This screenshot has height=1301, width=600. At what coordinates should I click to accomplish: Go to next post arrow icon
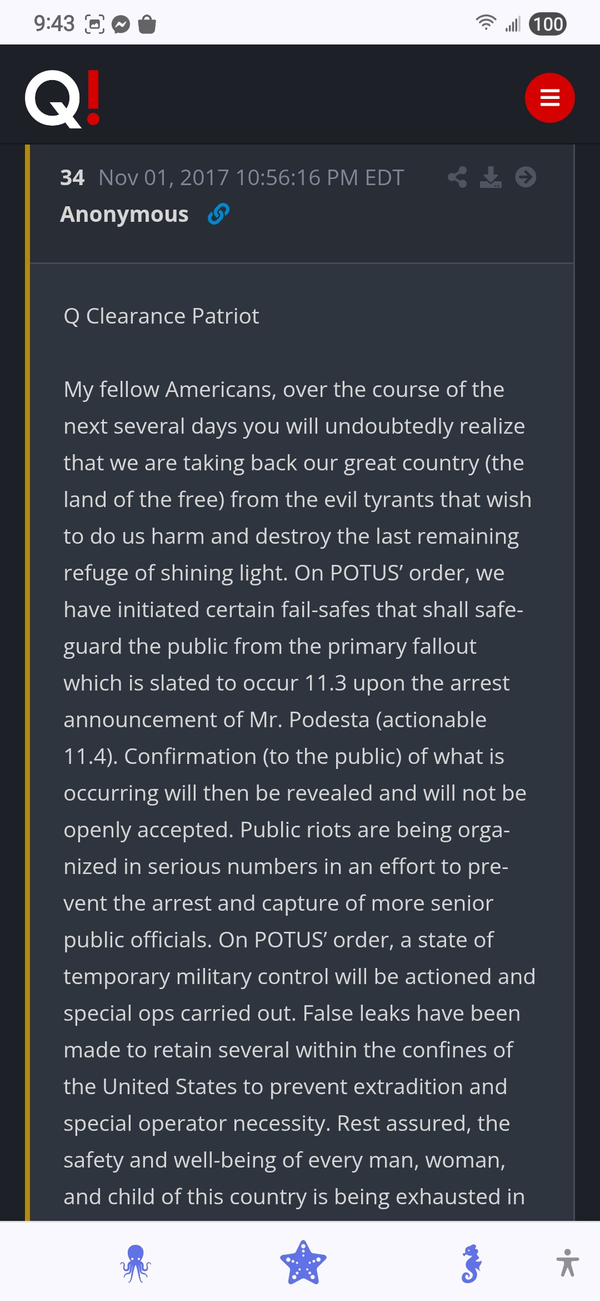tap(526, 177)
